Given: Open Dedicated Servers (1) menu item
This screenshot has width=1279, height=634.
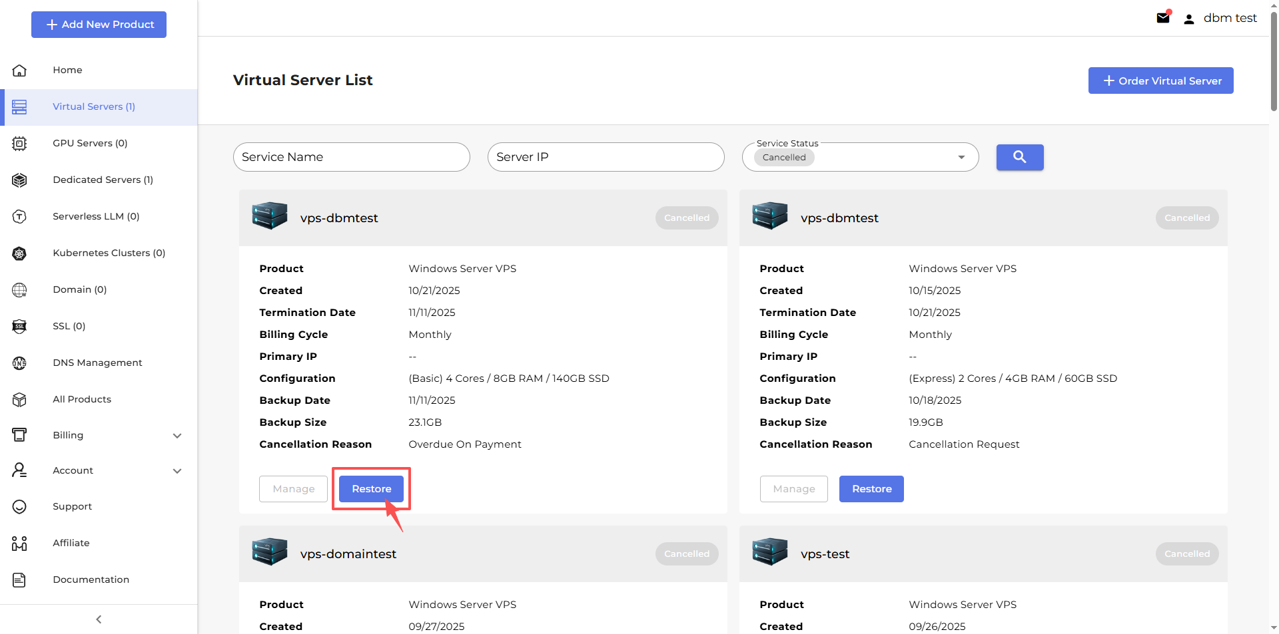Looking at the screenshot, I should (99, 180).
